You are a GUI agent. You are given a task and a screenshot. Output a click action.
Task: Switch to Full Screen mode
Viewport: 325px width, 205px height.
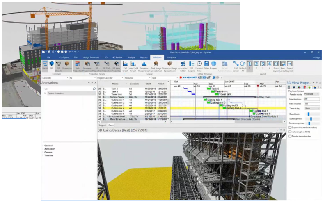point(236,66)
